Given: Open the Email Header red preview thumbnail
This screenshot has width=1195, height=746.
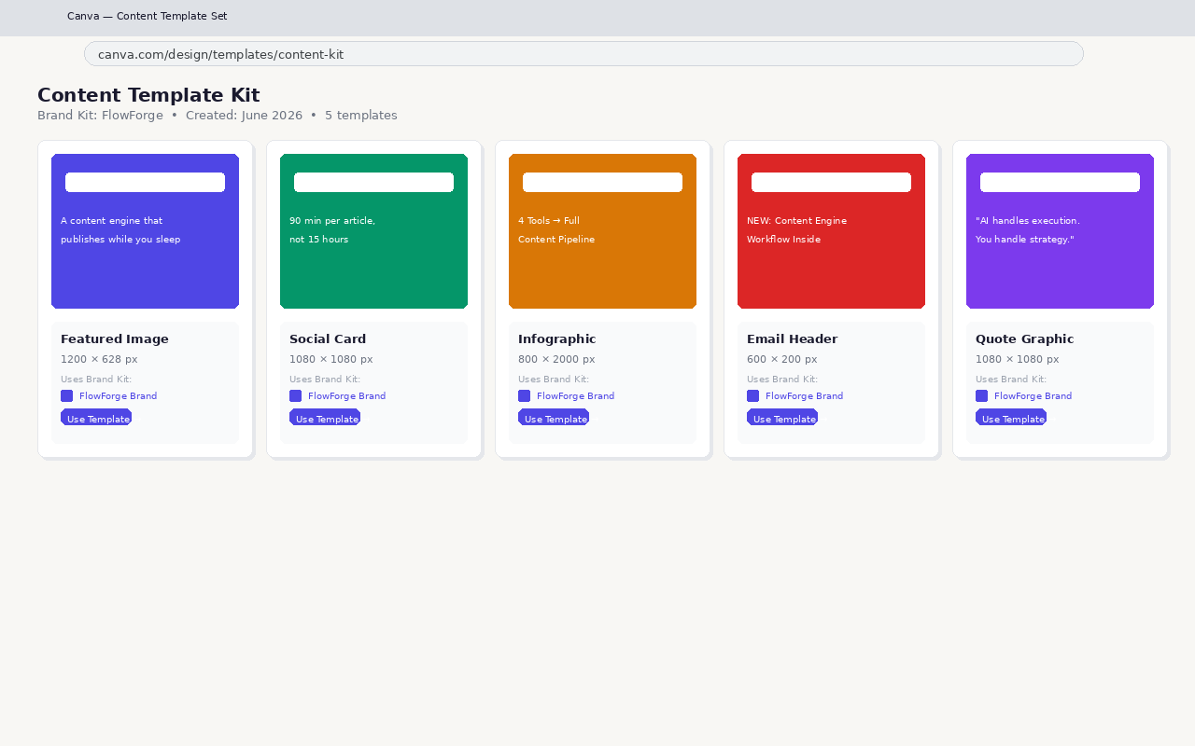Looking at the screenshot, I should (831, 231).
